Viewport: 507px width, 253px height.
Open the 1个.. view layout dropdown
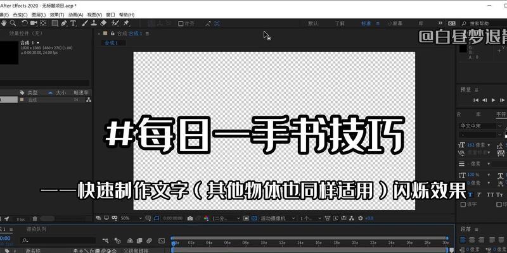(x=311, y=218)
